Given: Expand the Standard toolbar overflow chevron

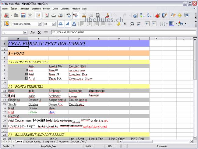Looking at the screenshot, I should click(x=196, y=13).
